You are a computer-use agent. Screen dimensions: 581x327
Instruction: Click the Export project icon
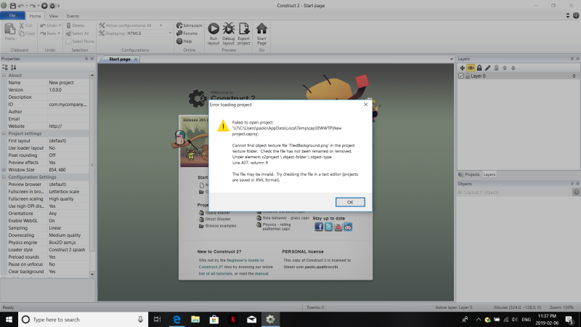[x=244, y=29]
